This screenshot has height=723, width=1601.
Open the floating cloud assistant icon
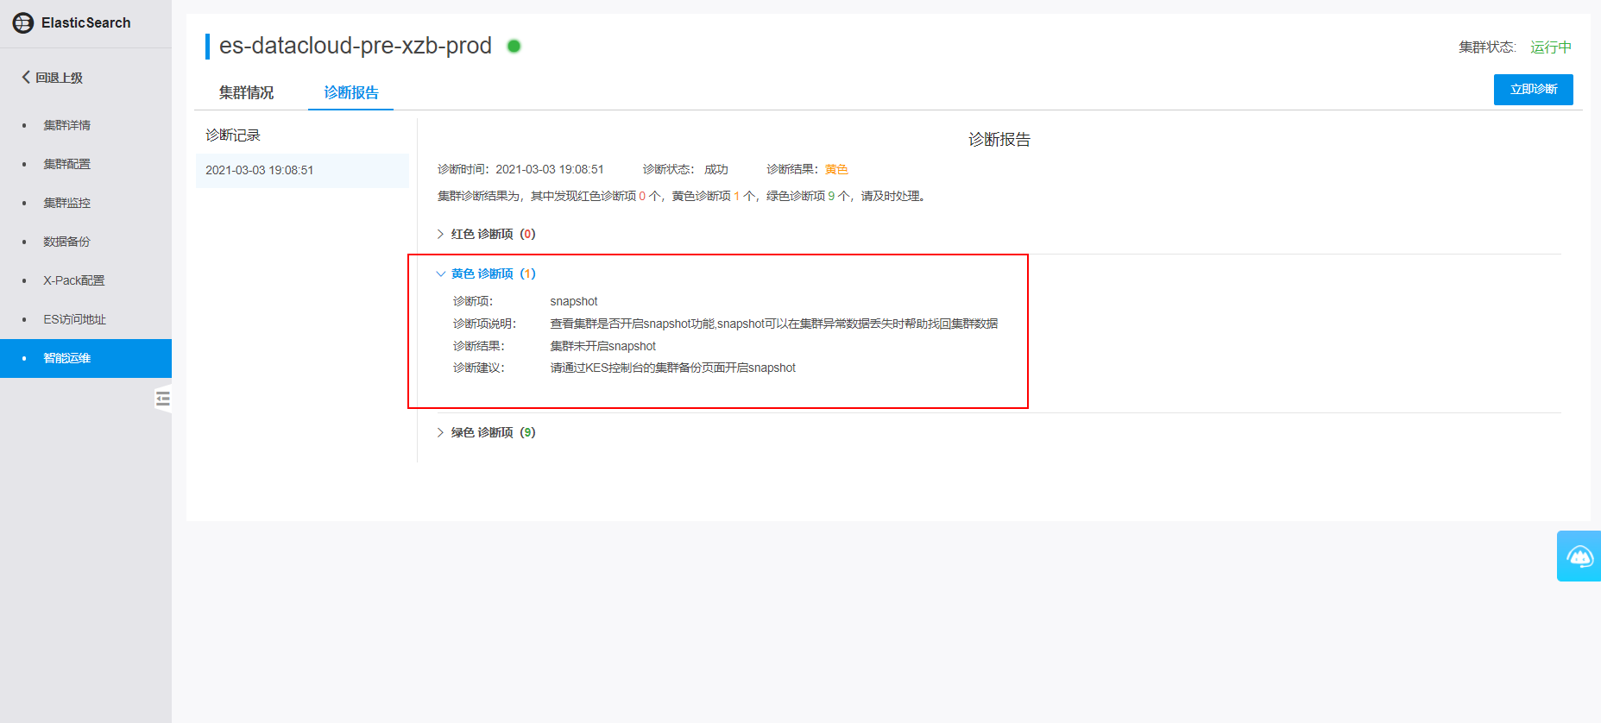pos(1579,556)
